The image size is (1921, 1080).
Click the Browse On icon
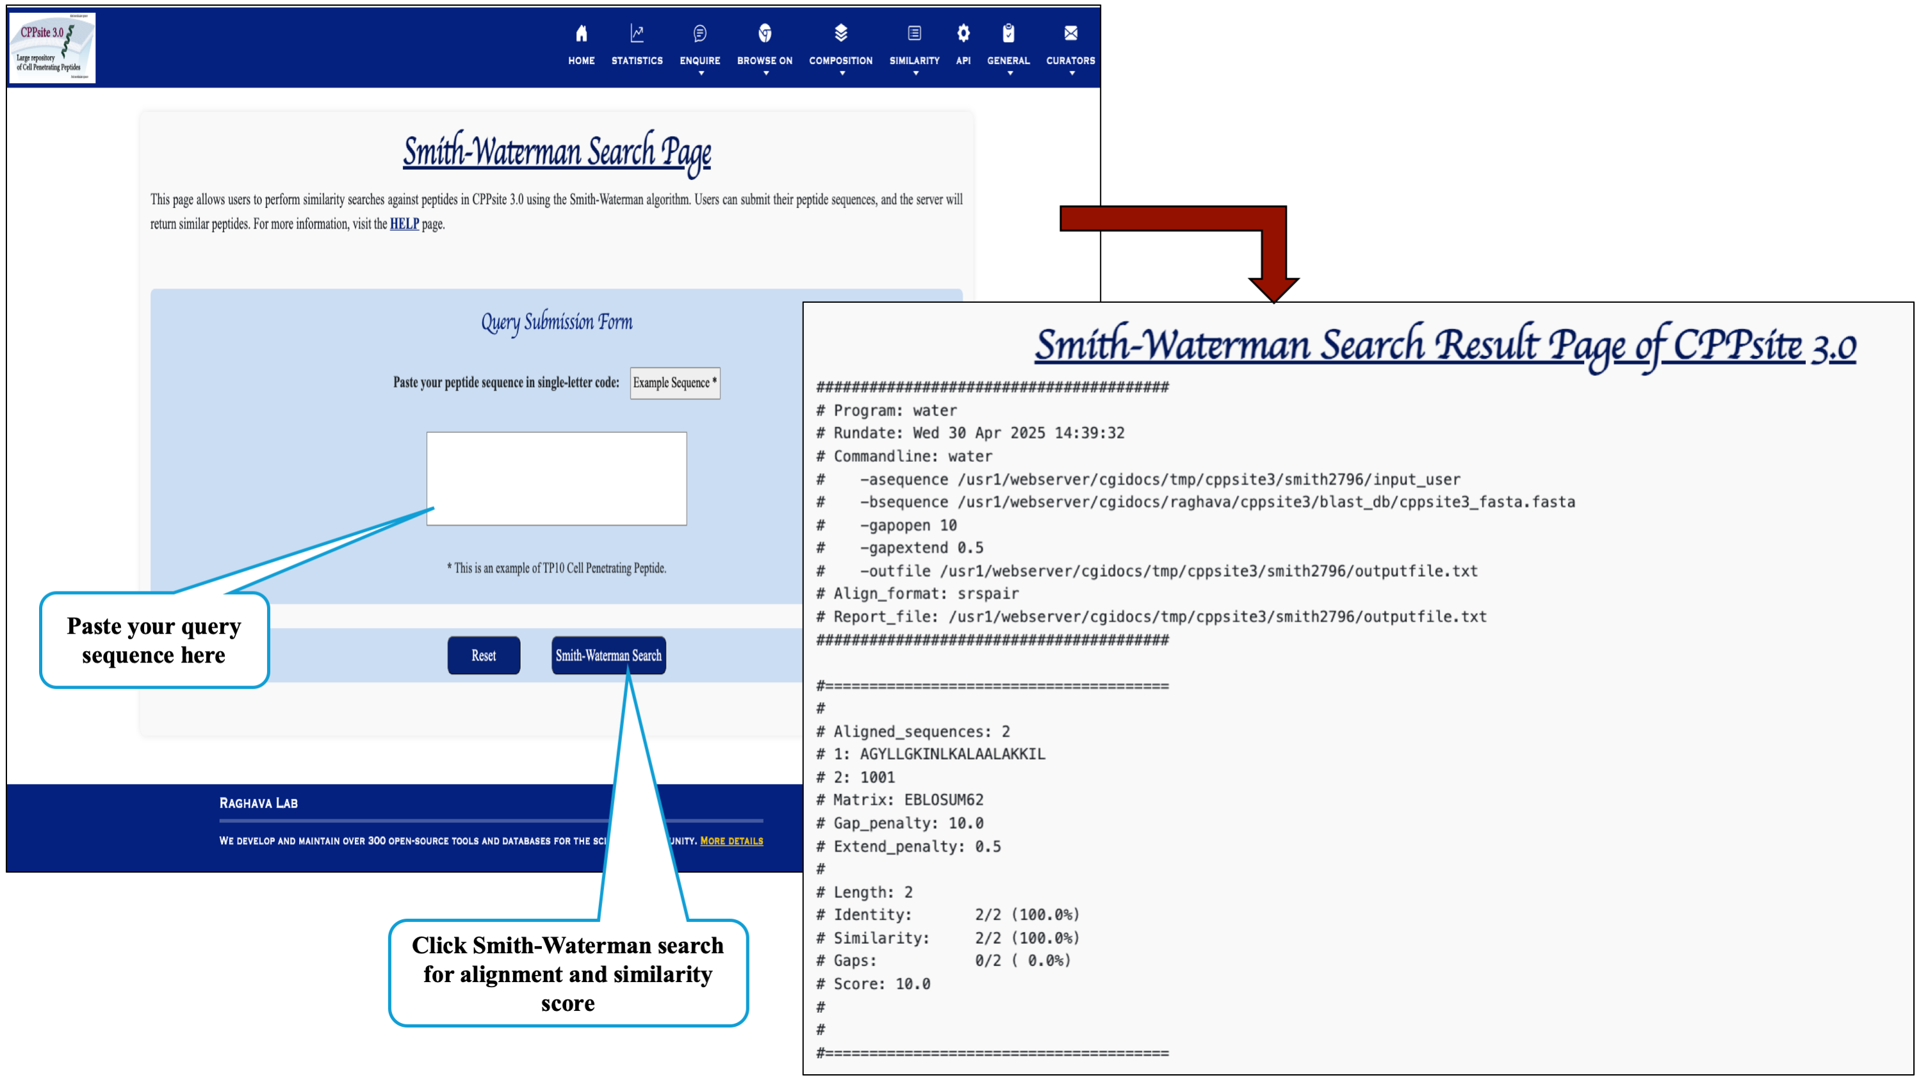pos(764,33)
